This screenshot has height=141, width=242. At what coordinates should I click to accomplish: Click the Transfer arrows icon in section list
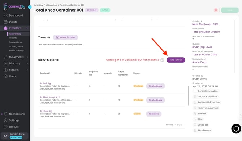tap(195, 113)
